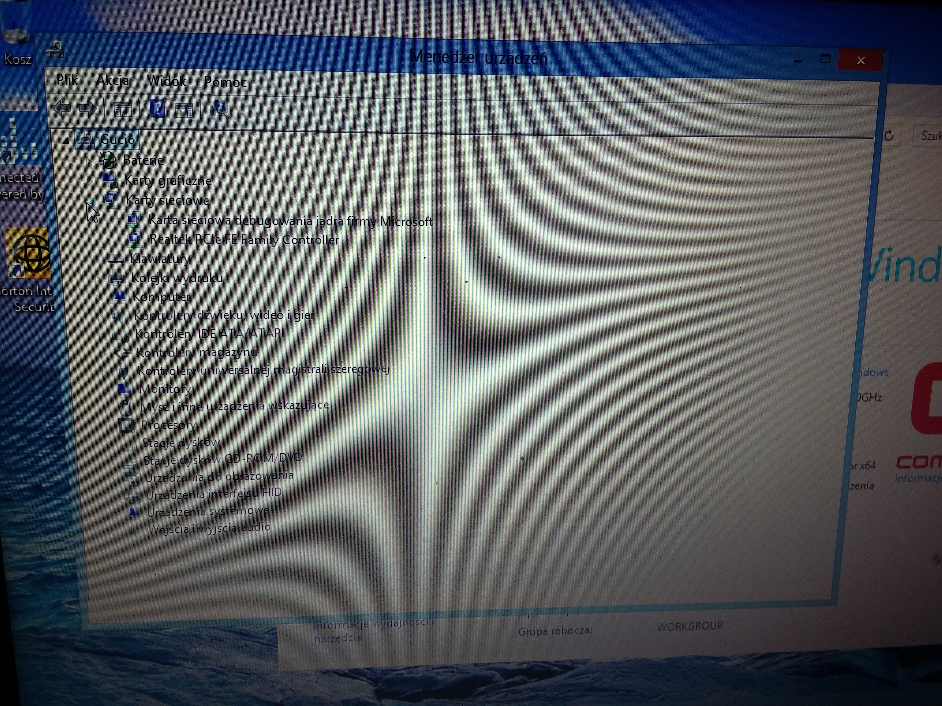The height and width of the screenshot is (706, 942).
Task: Click the refresh icon in the System window
Action: pyautogui.click(x=889, y=136)
